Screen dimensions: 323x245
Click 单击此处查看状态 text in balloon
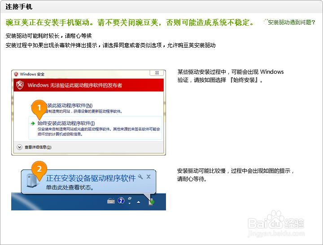click(70, 187)
